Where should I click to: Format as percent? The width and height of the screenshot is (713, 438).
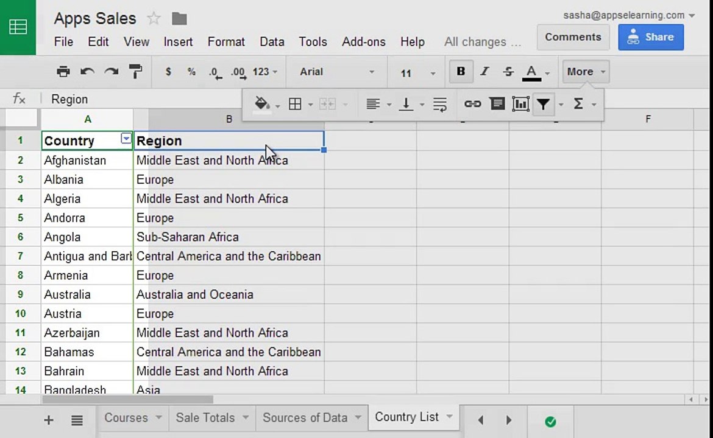[191, 72]
